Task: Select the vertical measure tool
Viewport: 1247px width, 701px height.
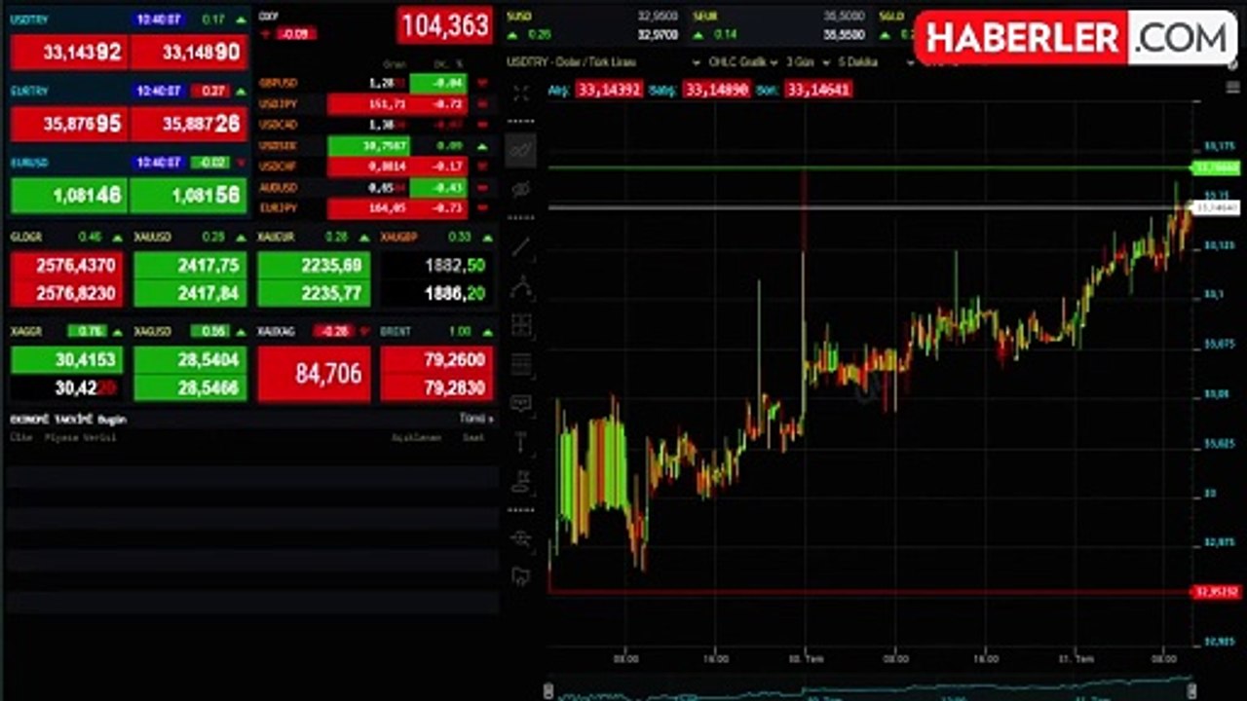Action: click(x=521, y=441)
